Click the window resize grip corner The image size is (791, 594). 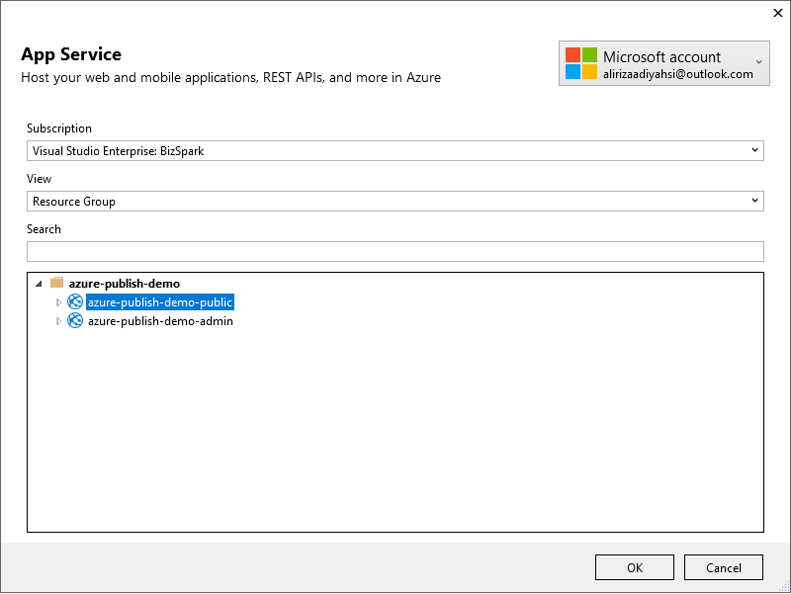coord(784,586)
